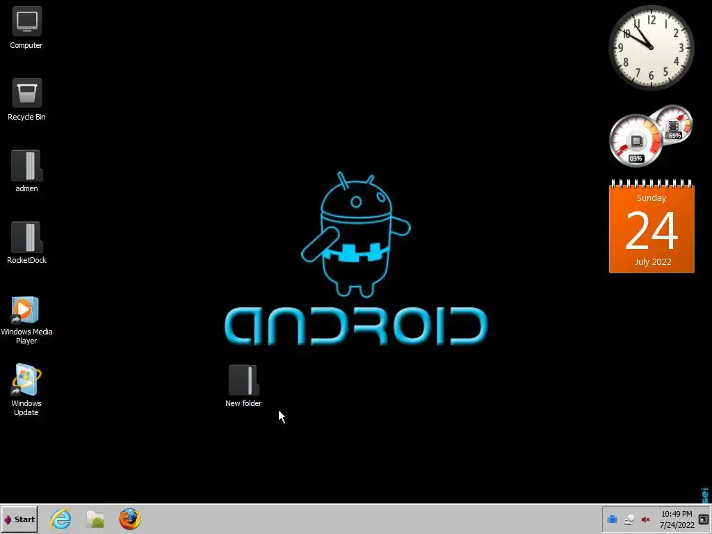Screen dimensions: 712x534
Task: Click the "Windows Media Player" label text
Action: pos(27,336)
